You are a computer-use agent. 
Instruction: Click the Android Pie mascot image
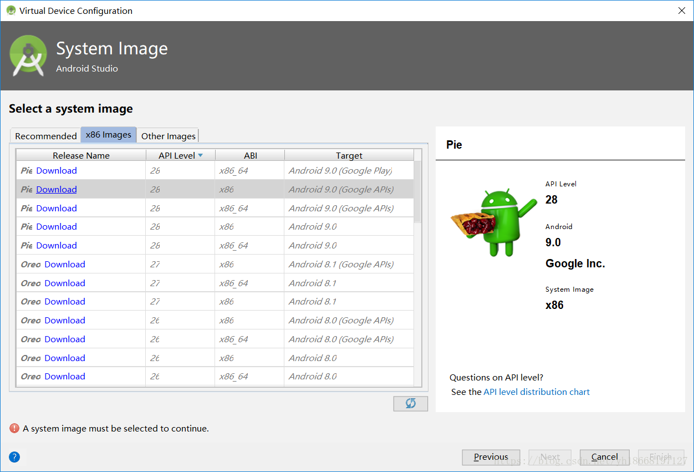pyautogui.click(x=494, y=222)
